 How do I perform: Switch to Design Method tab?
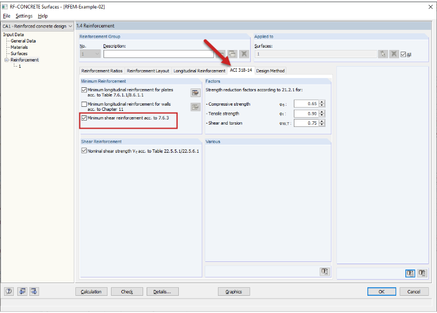coord(270,71)
